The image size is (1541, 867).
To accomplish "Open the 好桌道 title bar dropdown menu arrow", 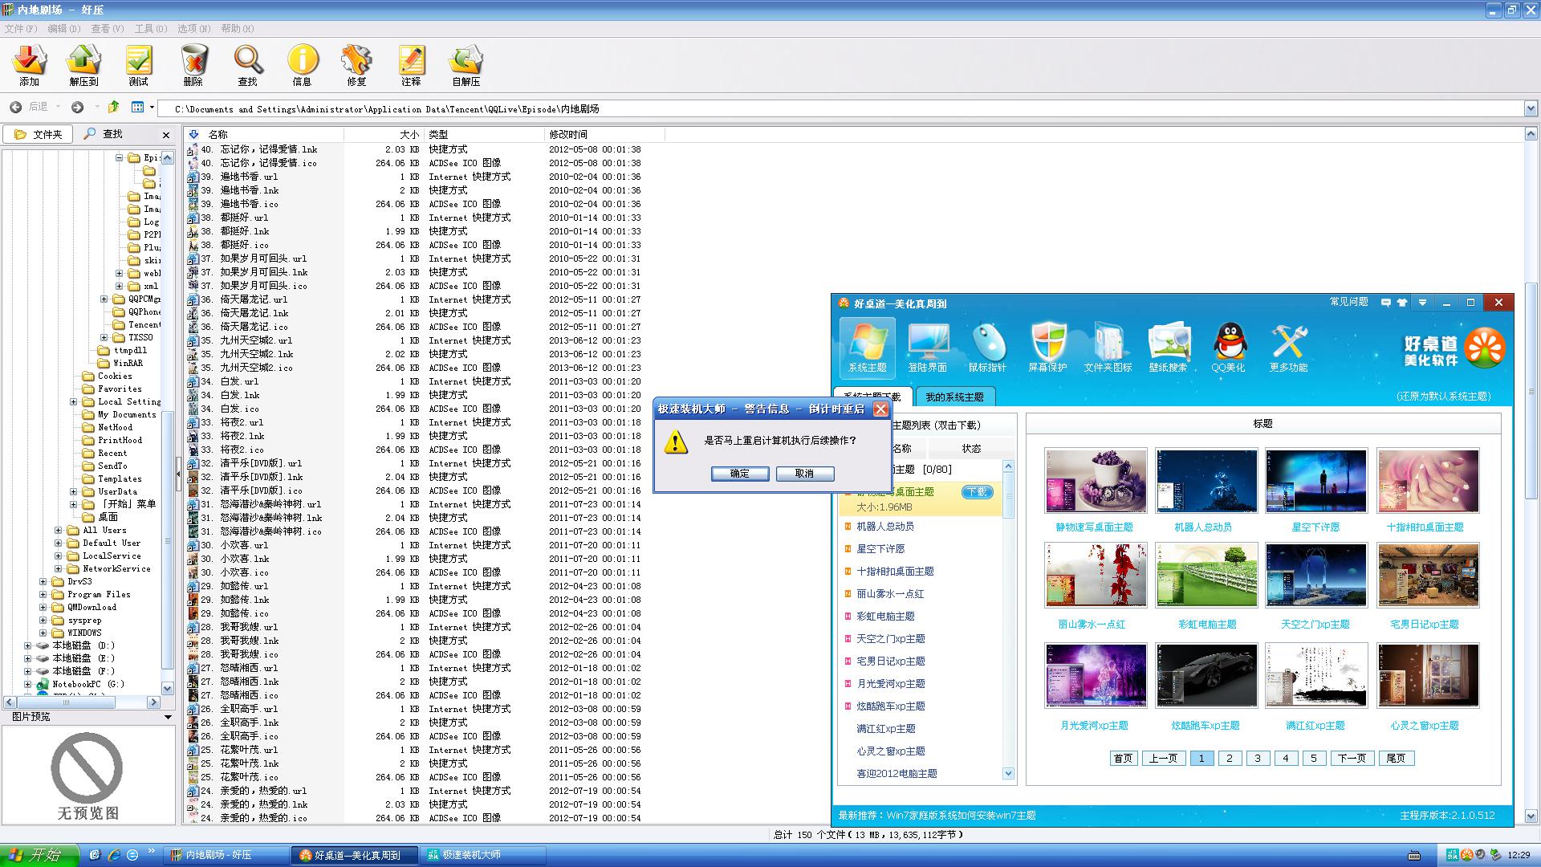I will click(x=1422, y=303).
